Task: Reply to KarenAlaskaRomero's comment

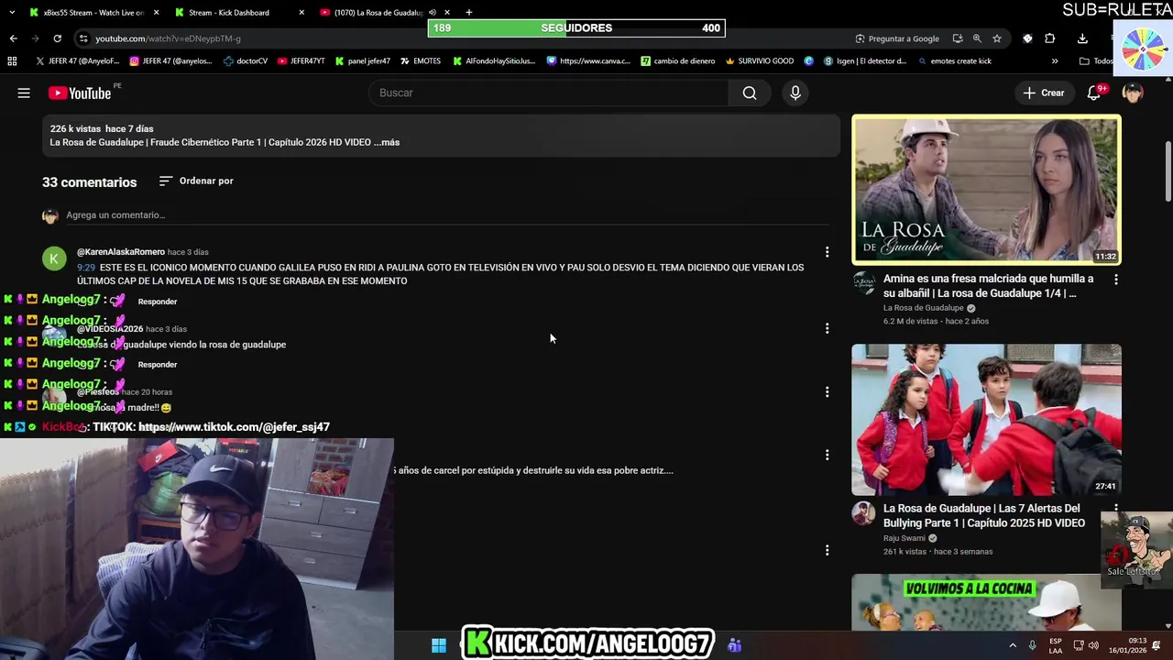Action: 158,302
